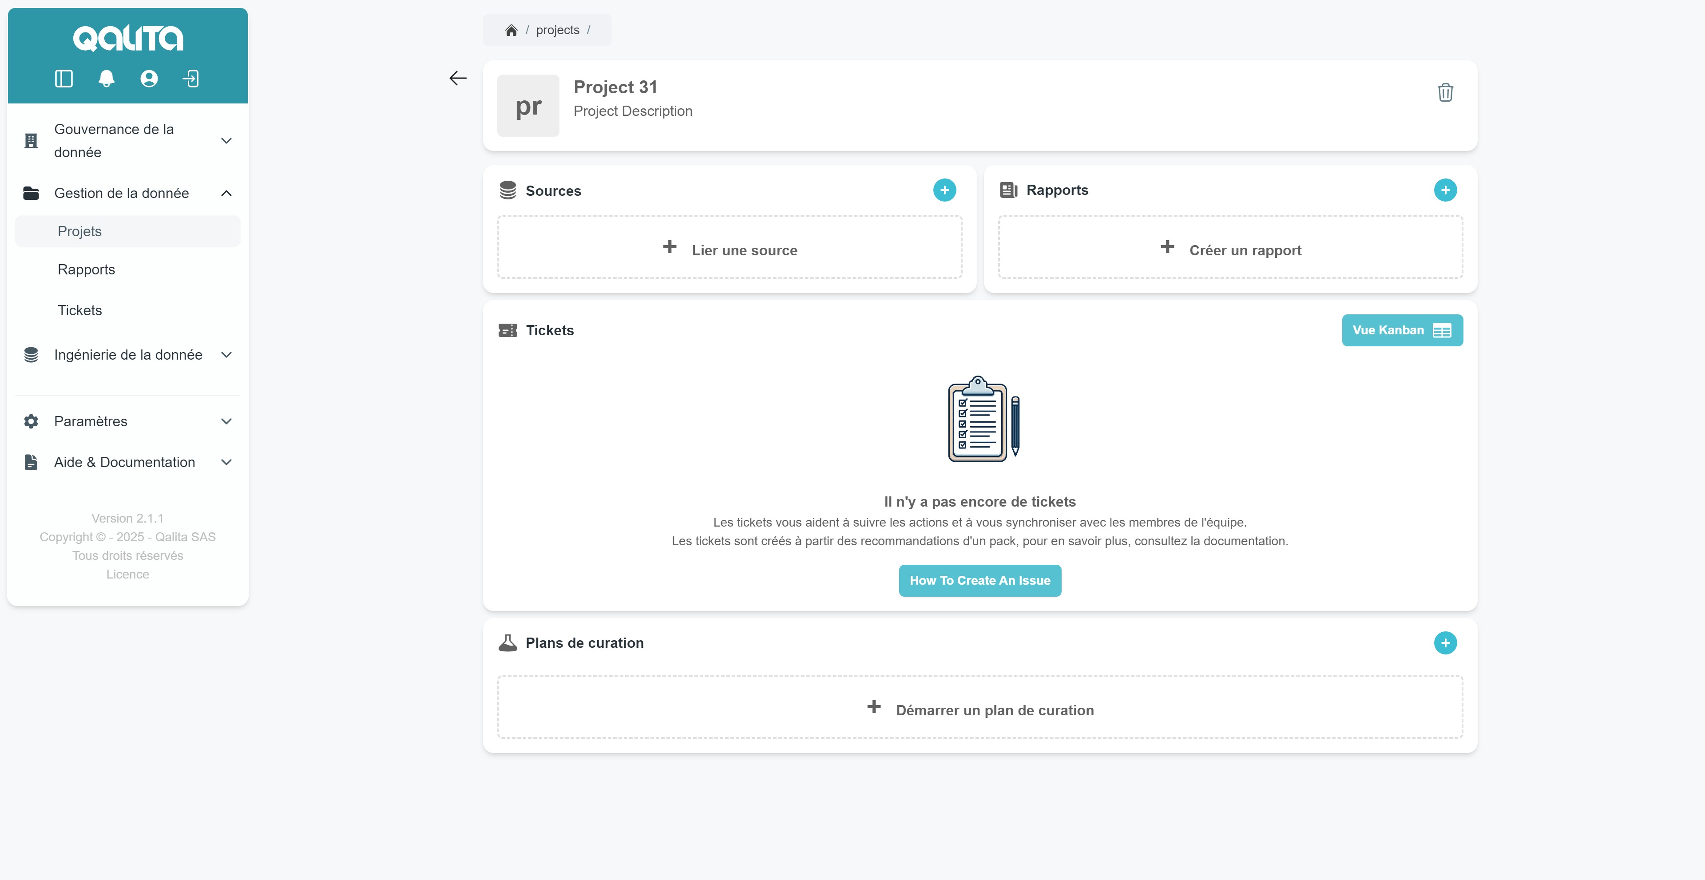Click the Aide & Documentation file icon
The height and width of the screenshot is (880, 1705).
coord(31,462)
